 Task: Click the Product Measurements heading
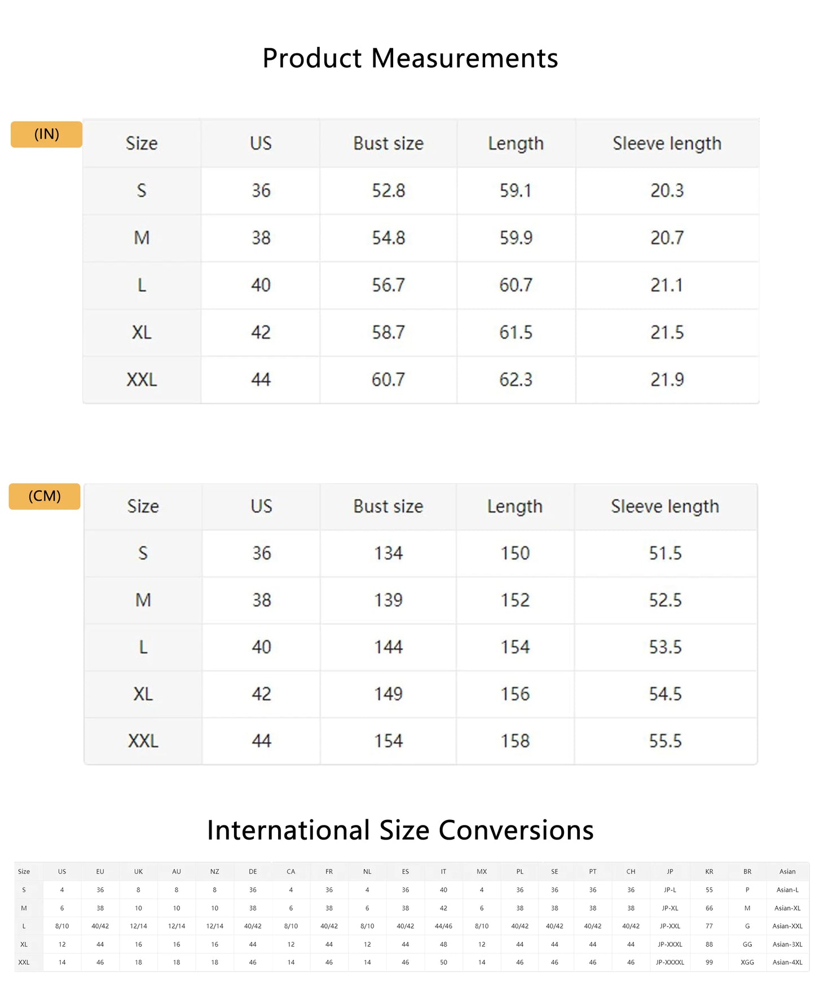410,58
